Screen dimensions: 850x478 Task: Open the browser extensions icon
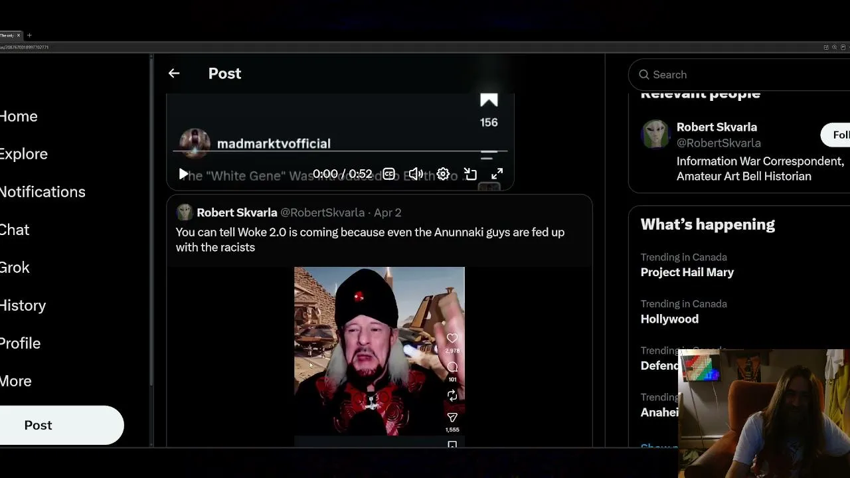(x=826, y=47)
